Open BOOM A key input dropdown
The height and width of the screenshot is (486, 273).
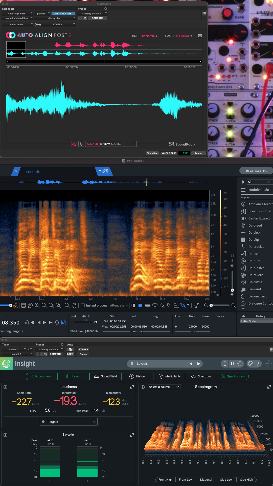(59, 25)
